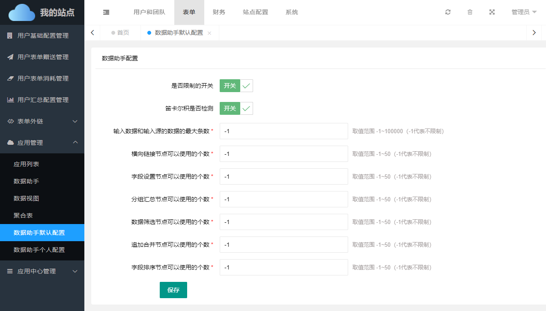The image size is (546, 311).
Task: Toggle the 是否限制的开关 switch
Action: pos(236,86)
